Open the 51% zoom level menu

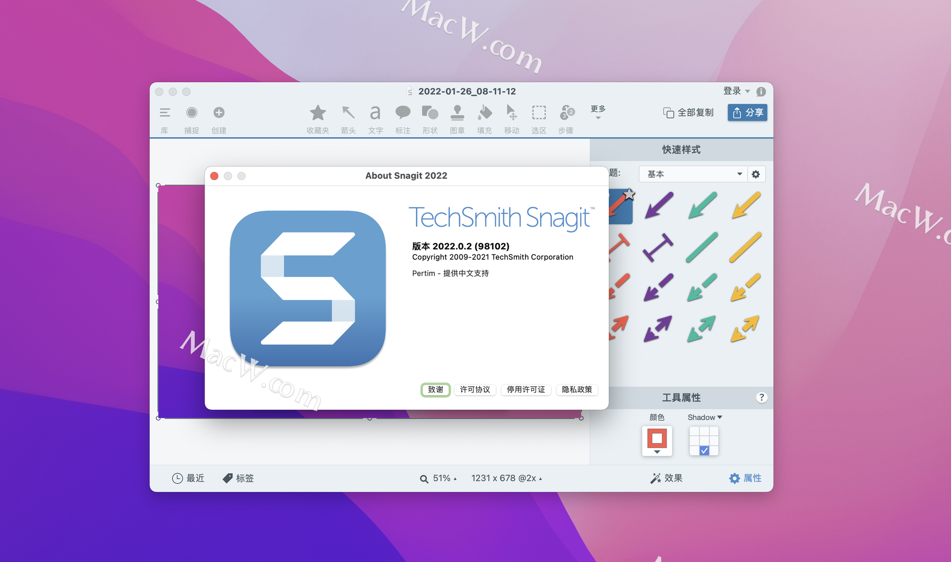[439, 478]
